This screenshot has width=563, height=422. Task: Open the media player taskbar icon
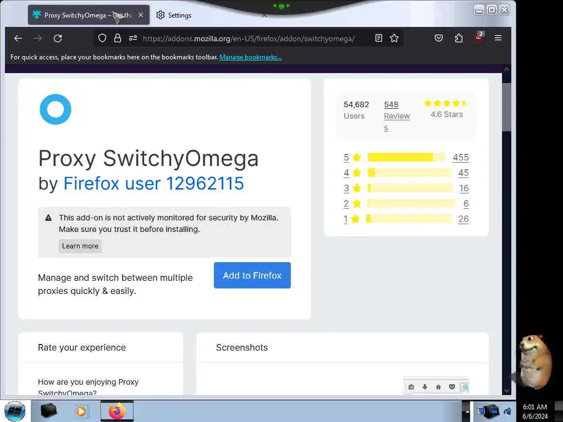tap(81, 411)
